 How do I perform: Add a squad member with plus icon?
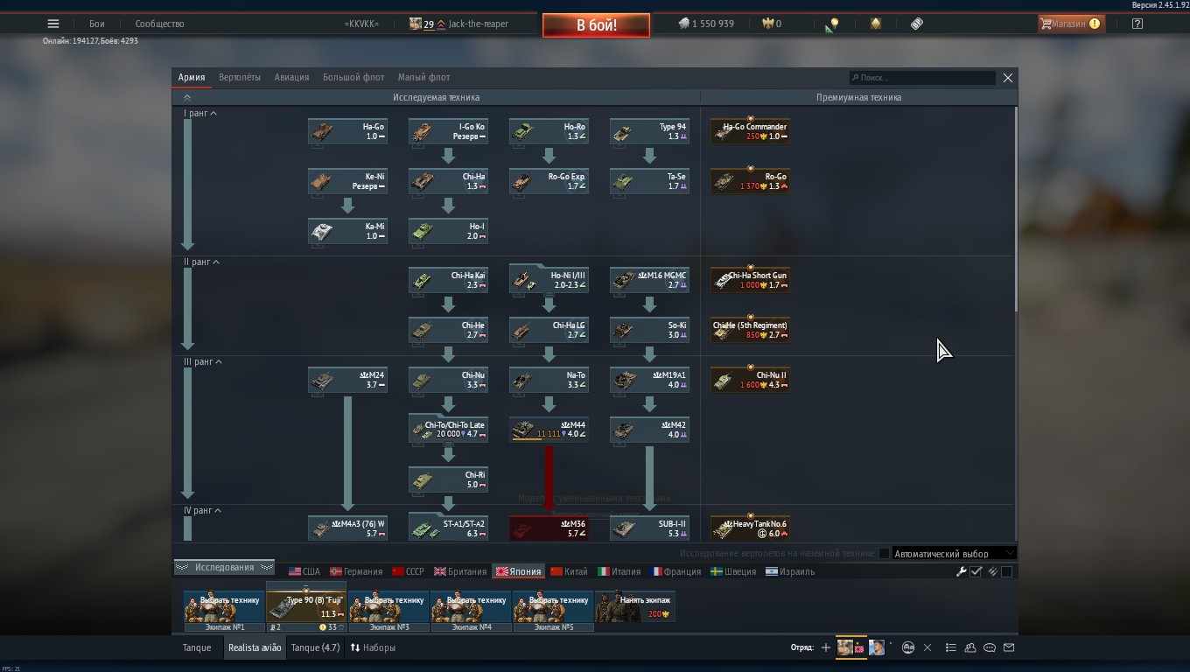coord(825,647)
